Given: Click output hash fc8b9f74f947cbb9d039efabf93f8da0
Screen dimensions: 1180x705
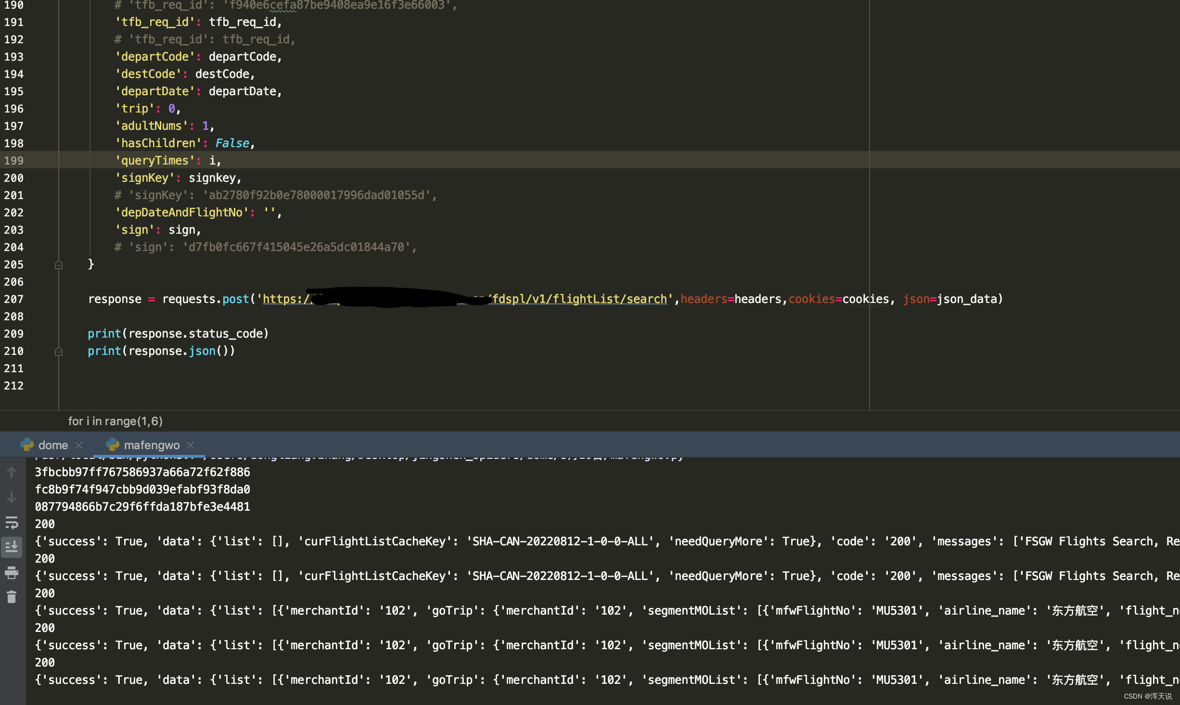Looking at the screenshot, I should 142,490.
